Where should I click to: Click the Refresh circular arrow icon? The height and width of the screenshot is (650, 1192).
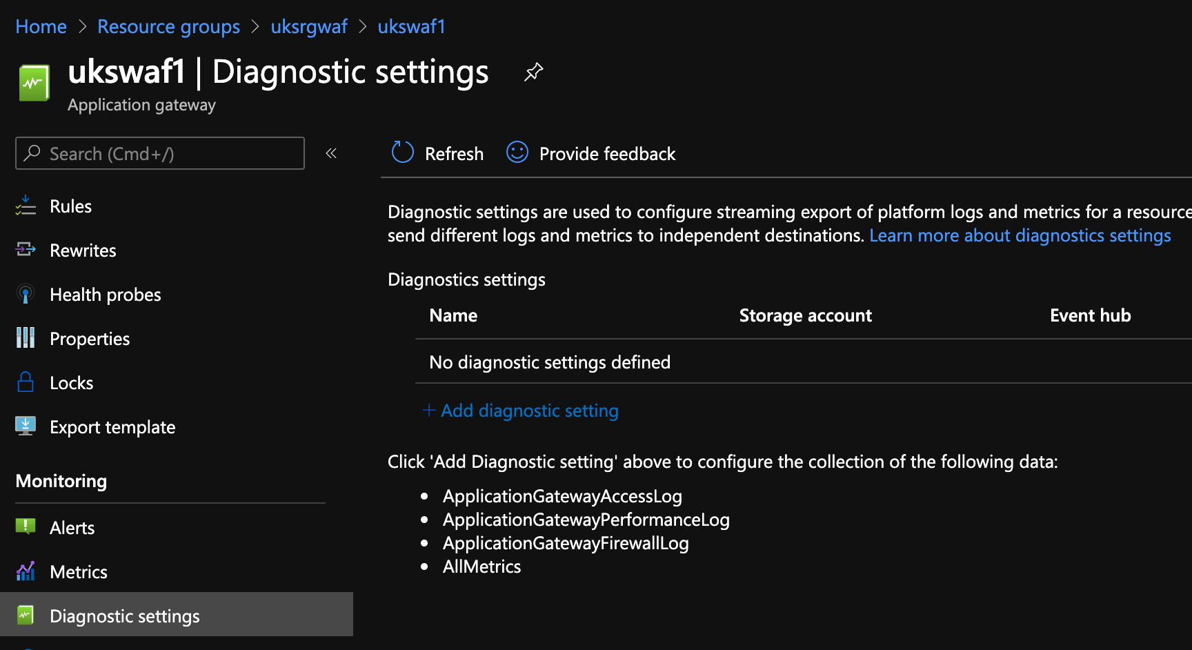click(403, 152)
